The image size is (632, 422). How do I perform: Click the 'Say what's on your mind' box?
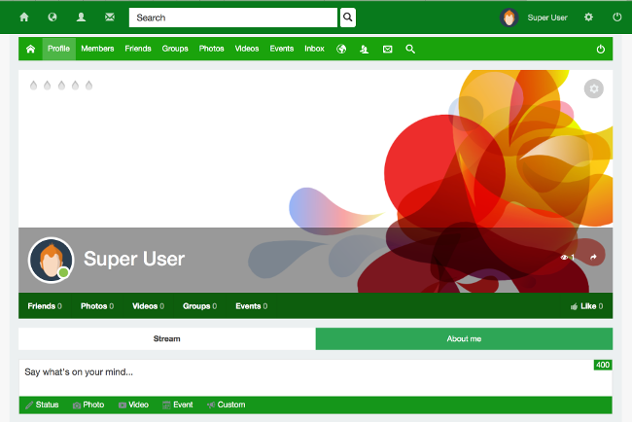(x=315, y=377)
